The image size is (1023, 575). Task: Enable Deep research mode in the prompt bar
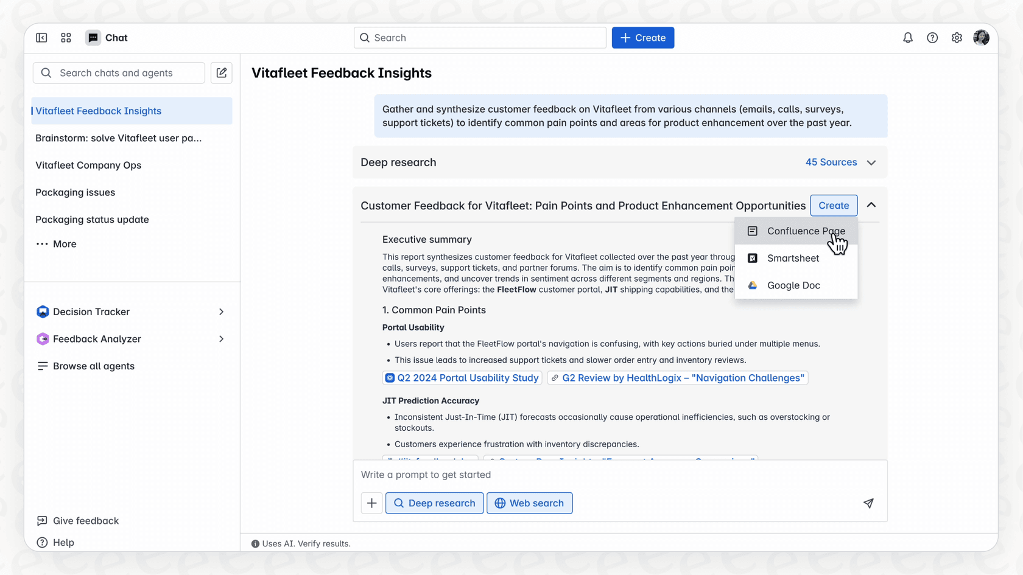pyautogui.click(x=434, y=503)
